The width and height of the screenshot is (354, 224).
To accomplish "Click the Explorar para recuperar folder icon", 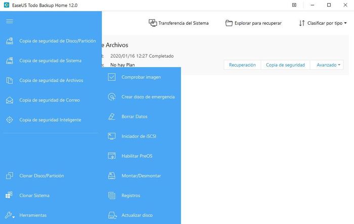I will click(x=229, y=23).
